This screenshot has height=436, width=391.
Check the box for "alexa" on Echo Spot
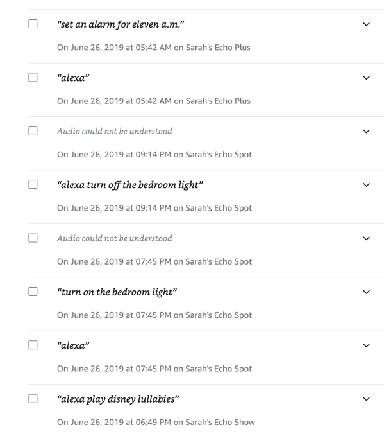(x=33, y=345)
